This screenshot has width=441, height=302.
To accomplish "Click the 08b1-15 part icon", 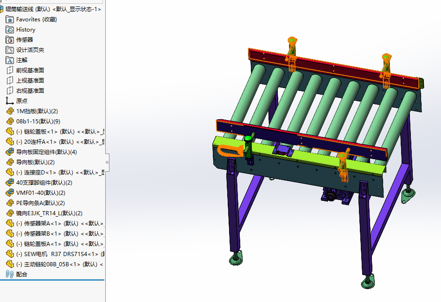I will point(10,121).
